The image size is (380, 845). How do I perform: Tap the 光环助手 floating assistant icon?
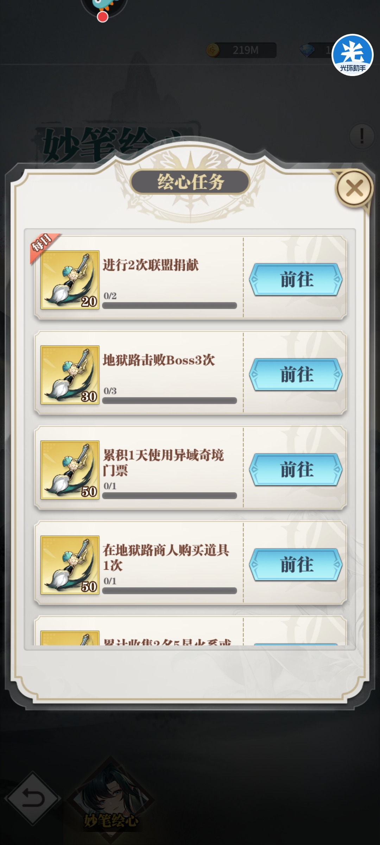click(352, 55)
